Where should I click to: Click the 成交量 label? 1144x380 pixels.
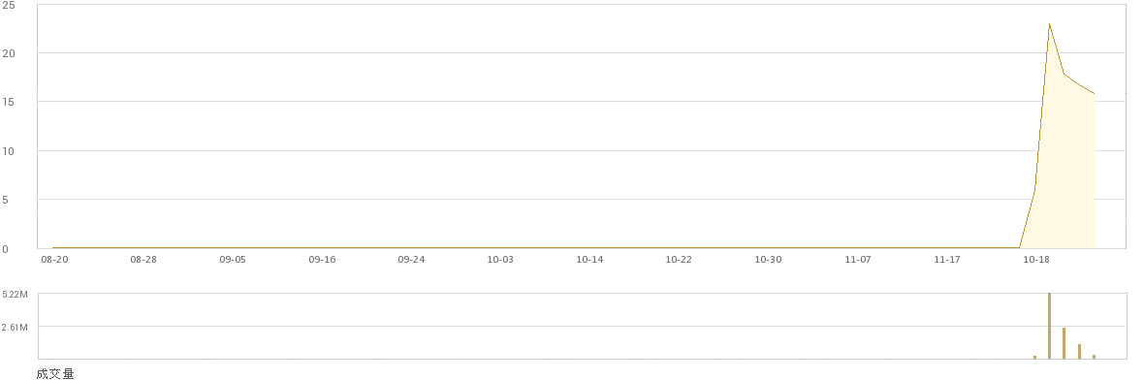pyautogui.click(x=55, y=374)
